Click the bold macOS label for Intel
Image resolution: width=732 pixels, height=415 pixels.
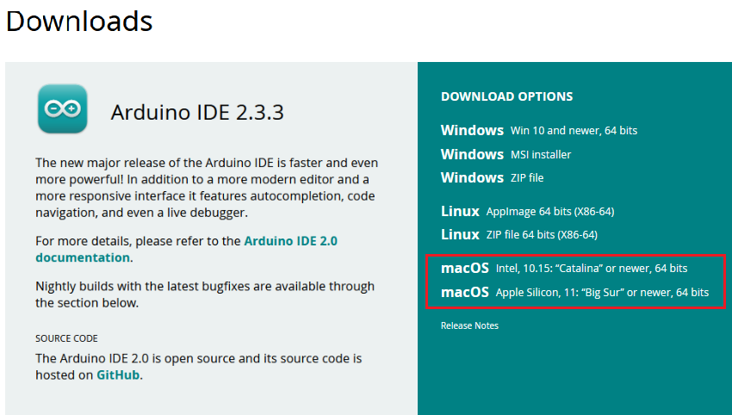(x=464, y=269)
